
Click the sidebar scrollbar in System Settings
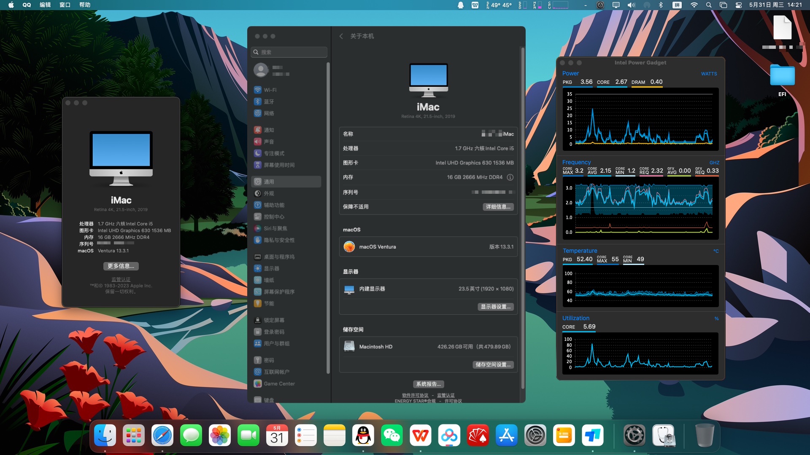click(x=328, y=218)
